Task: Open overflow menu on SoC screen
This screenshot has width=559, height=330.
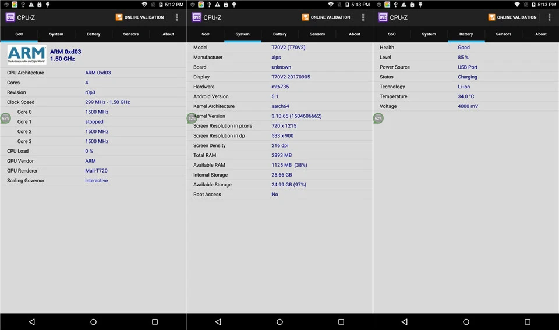Action: click(176, 17)
